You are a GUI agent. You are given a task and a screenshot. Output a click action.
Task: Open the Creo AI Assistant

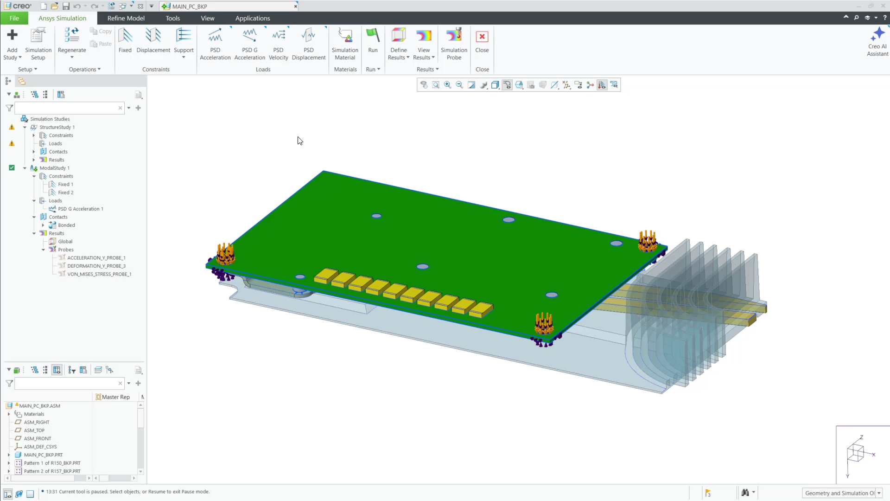tap(877, 42)
